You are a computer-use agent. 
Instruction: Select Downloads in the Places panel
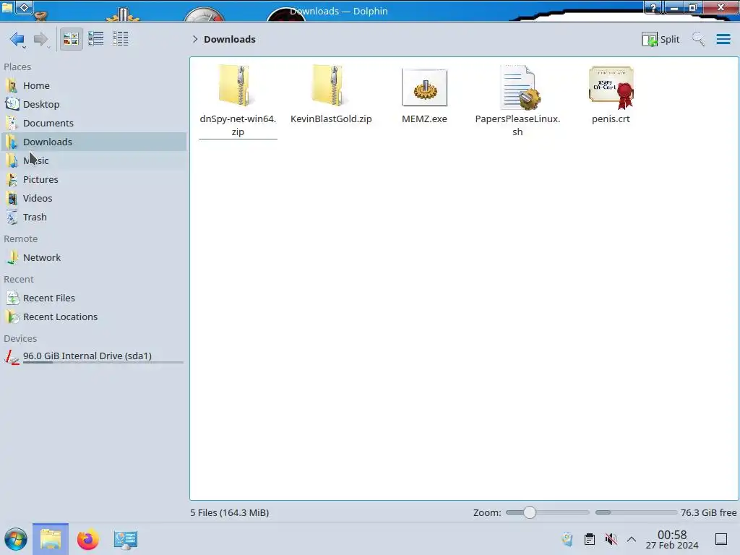93,142
